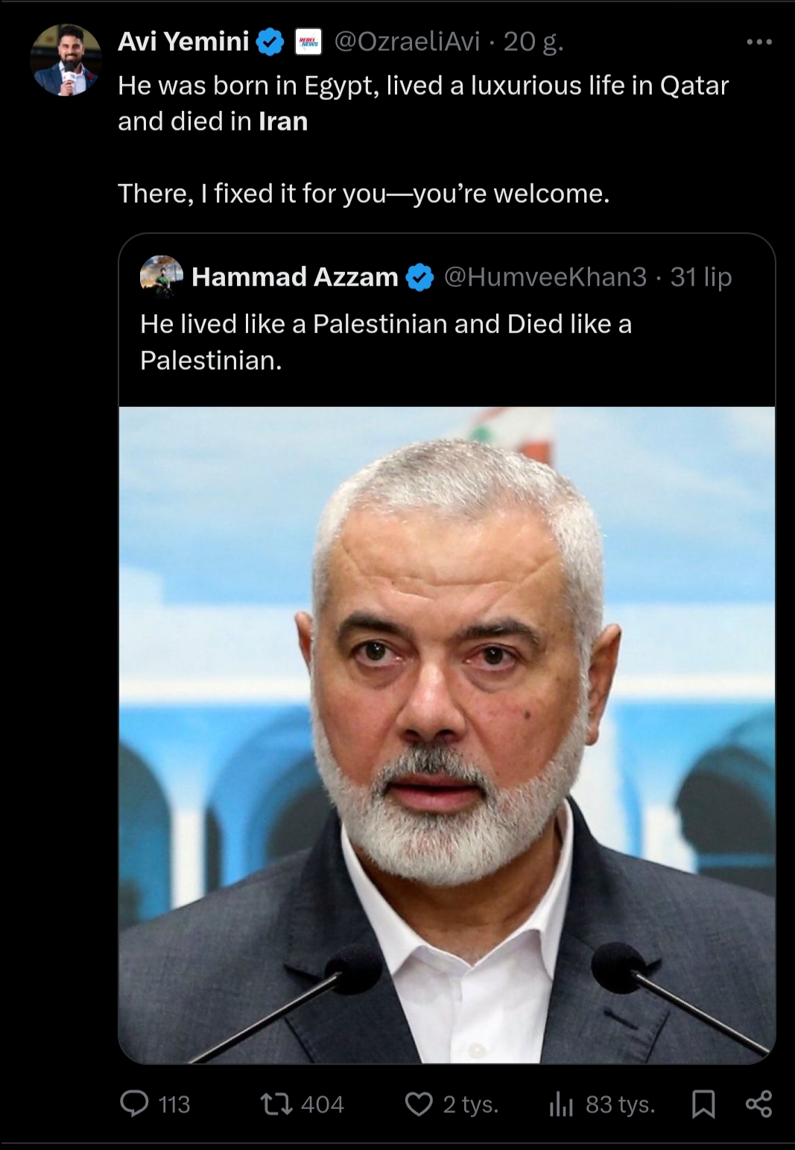Click Hammad Azzam's verified badge
This screenshot has height=1150, width=795.
[420, 278]
